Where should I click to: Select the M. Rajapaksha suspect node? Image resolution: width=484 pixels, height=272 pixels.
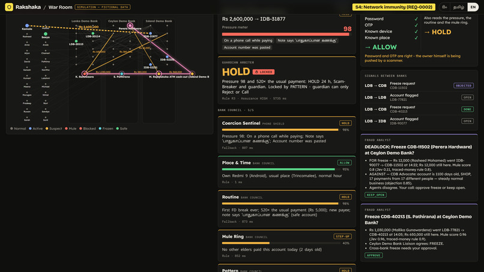click(x=159, y=73)
